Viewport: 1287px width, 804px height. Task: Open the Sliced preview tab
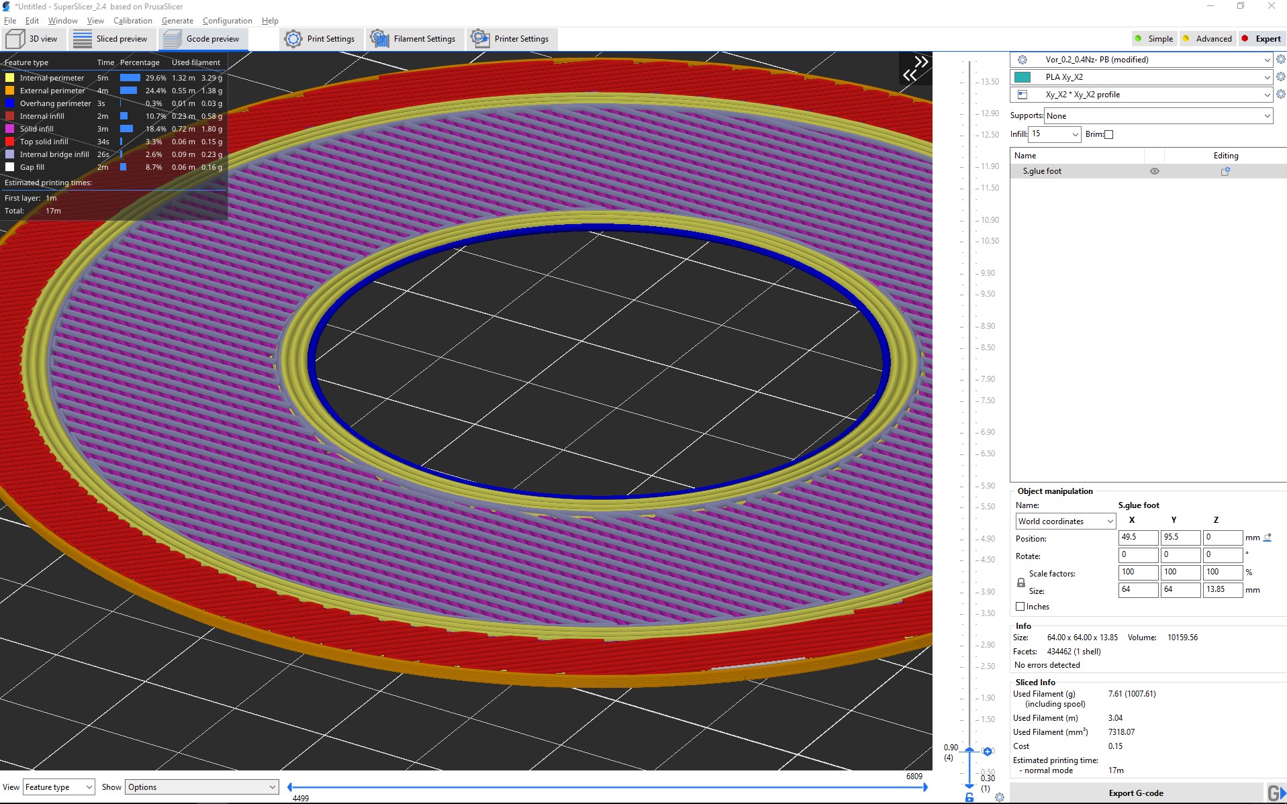[111, 39]
